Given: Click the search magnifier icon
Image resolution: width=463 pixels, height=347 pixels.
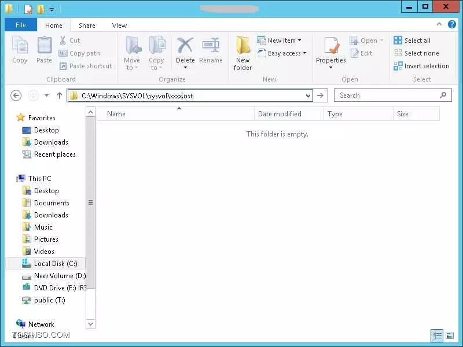Looking at the screenshot, I should pos(443,95).
